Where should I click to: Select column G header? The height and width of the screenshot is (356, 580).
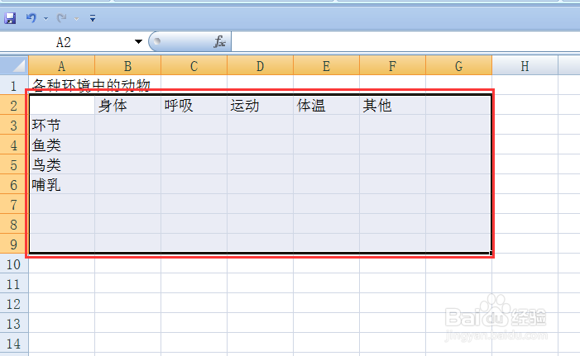[458, 66]
